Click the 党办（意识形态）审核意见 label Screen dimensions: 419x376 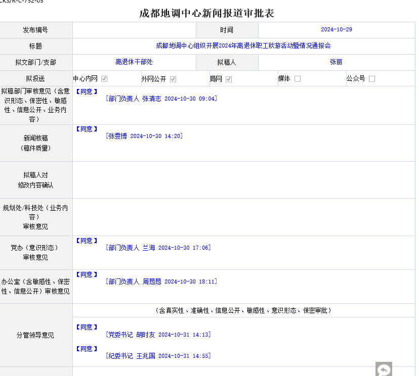tap(35, 253)
